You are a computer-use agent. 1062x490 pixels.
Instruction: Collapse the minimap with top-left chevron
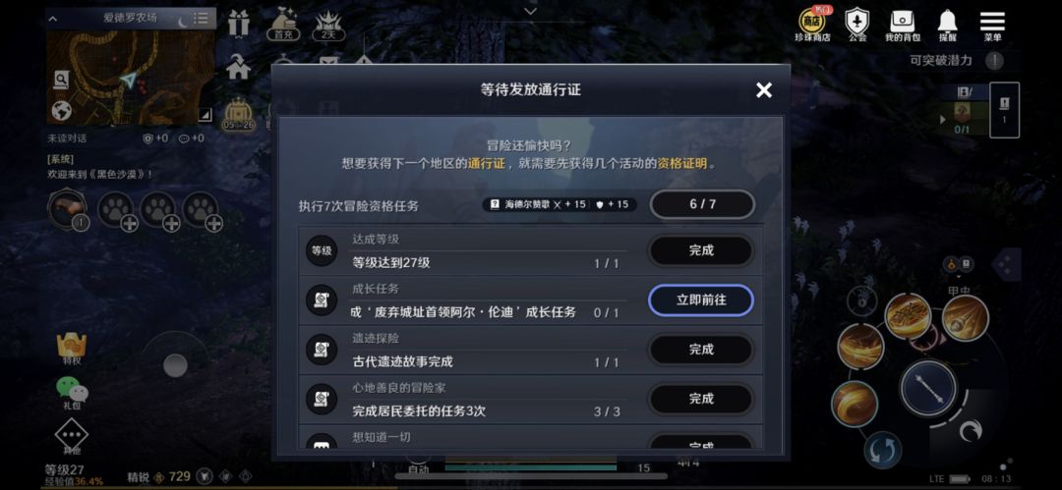[53, 19]
